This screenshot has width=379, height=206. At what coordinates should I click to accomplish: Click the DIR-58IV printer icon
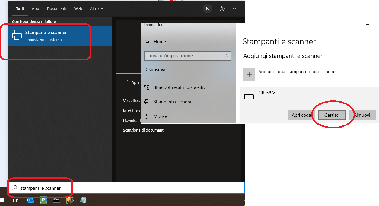[249, 96]
